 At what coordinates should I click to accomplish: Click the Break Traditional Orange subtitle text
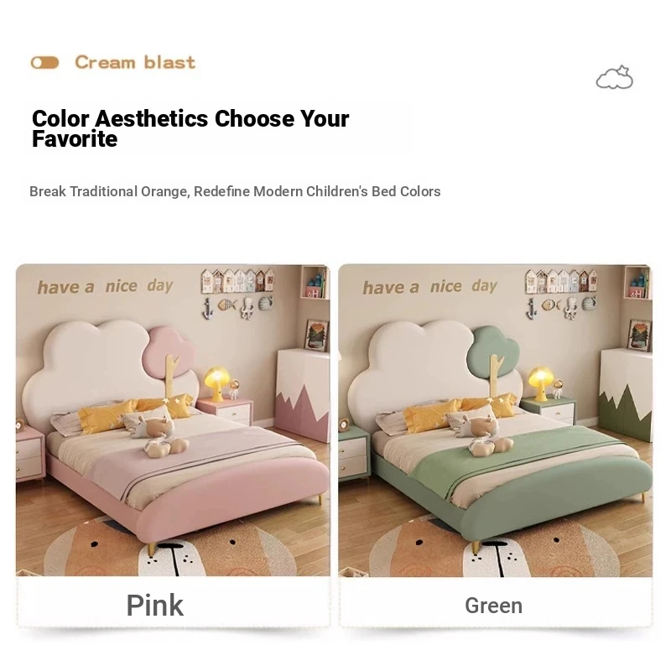235,191
